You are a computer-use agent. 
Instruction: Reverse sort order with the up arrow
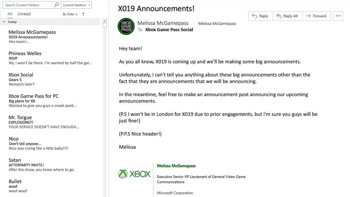(x=83, y=14)
